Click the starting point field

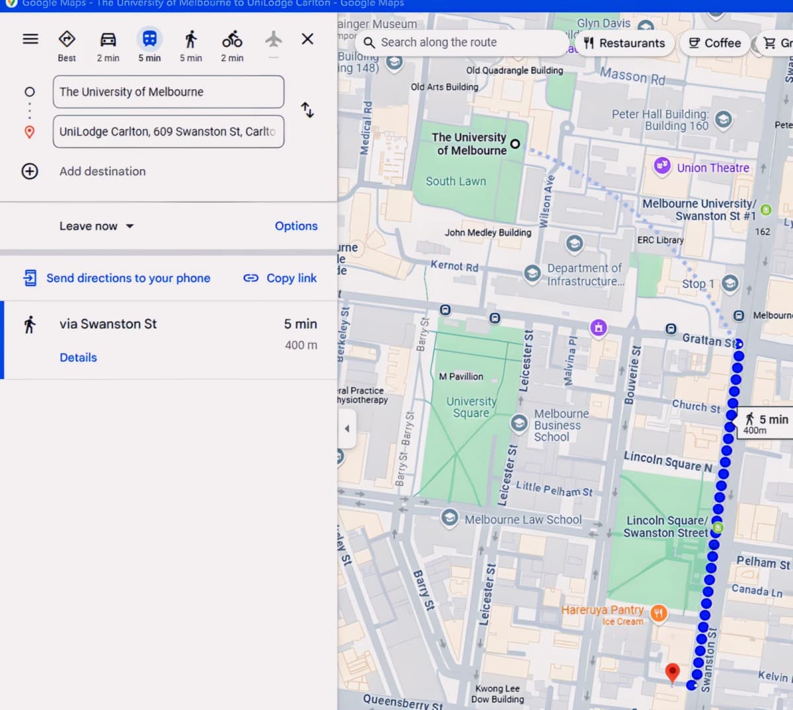point(169,92)
